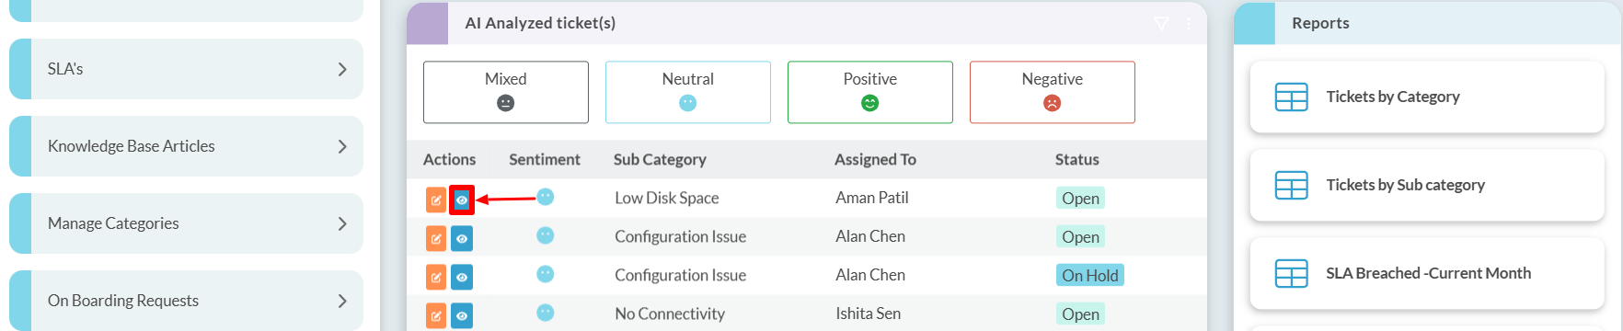
Task: Open the filter icon in AI Analyzed tickets header
Action: coord(1161,24)
